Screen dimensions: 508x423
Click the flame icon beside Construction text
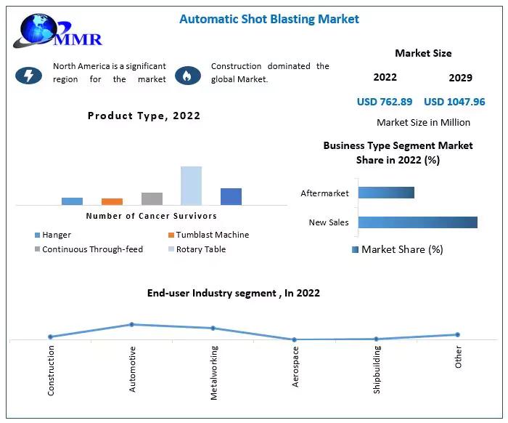(188, 76)
